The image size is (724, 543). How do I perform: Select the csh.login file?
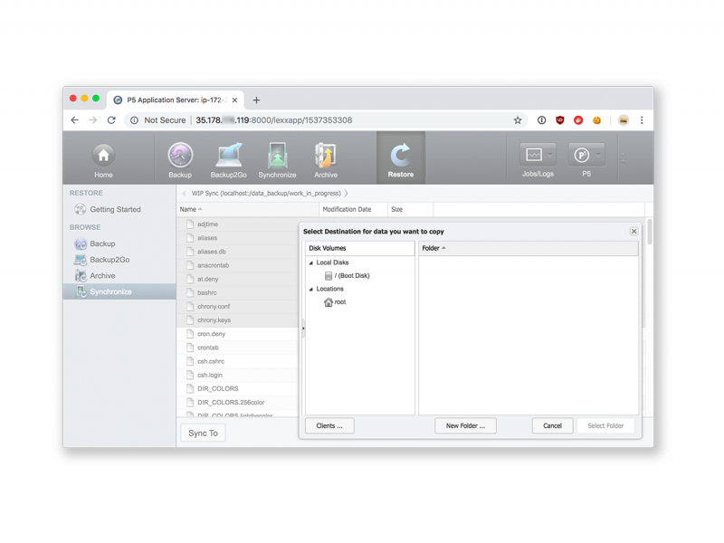(x=237, y=375)
